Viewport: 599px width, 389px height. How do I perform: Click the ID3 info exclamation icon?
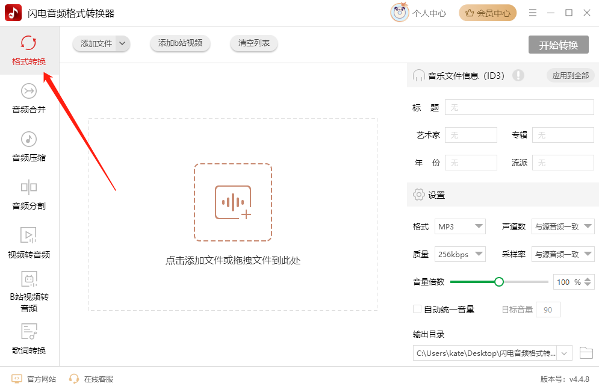[518, 75]
